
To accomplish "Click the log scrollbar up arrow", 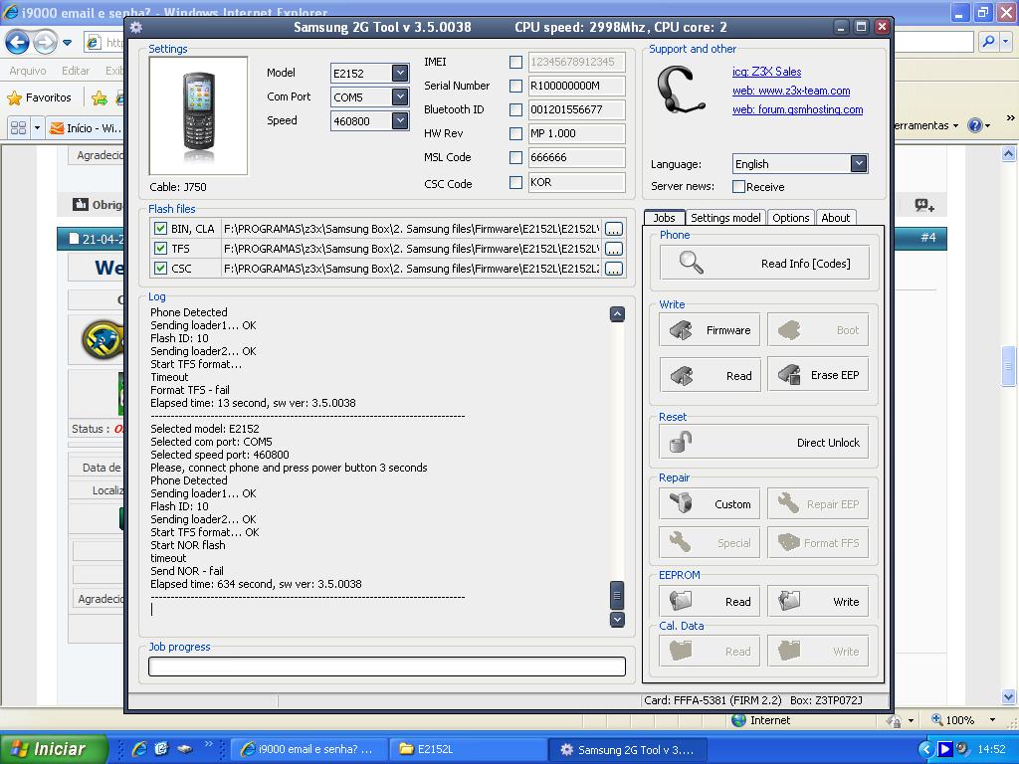I will tap(617, 313).
